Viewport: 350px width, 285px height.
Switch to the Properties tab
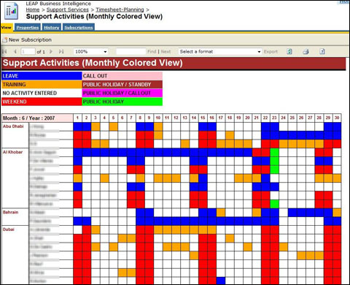click(28, 28)
